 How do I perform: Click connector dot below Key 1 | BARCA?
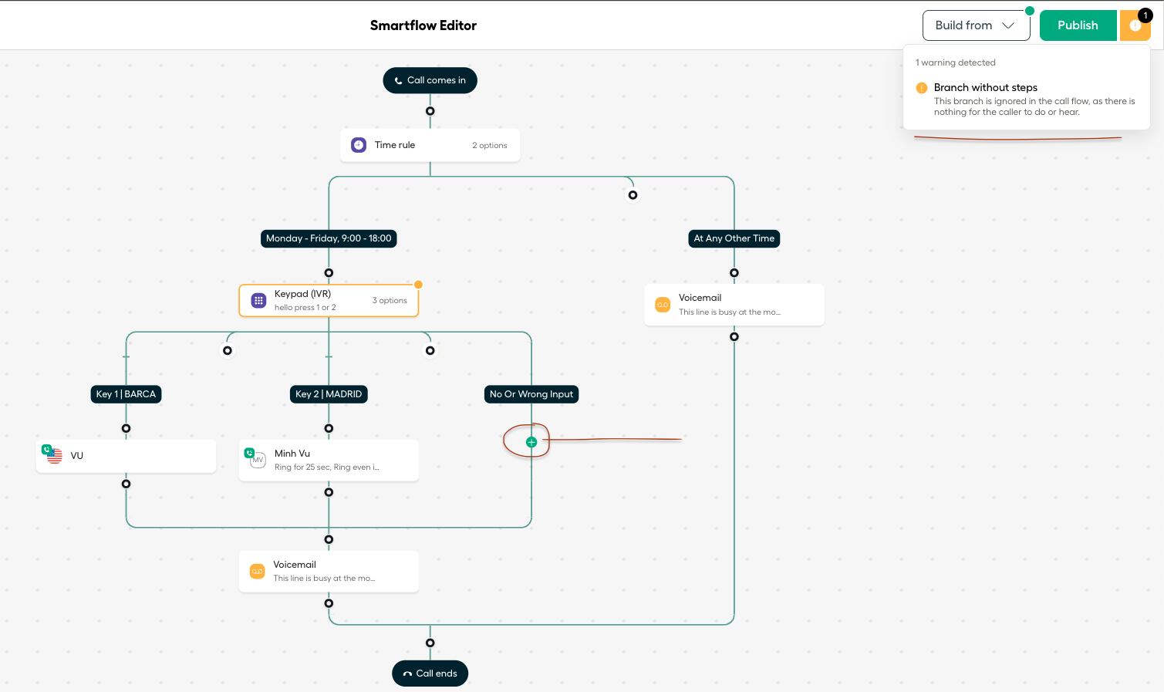coord(126,428)
